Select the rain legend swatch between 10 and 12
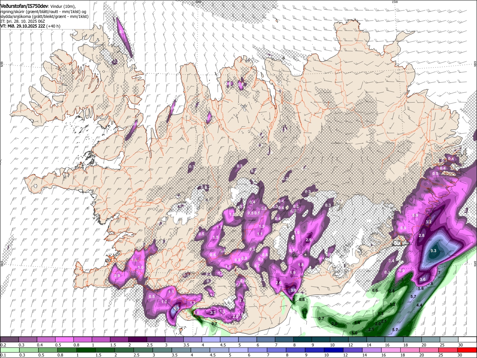The image size is (477, 358). tap(333, 350)
